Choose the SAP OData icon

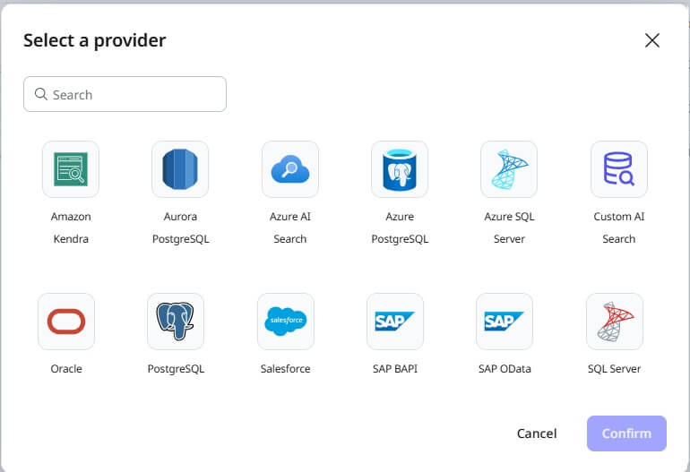click(505, 322)
